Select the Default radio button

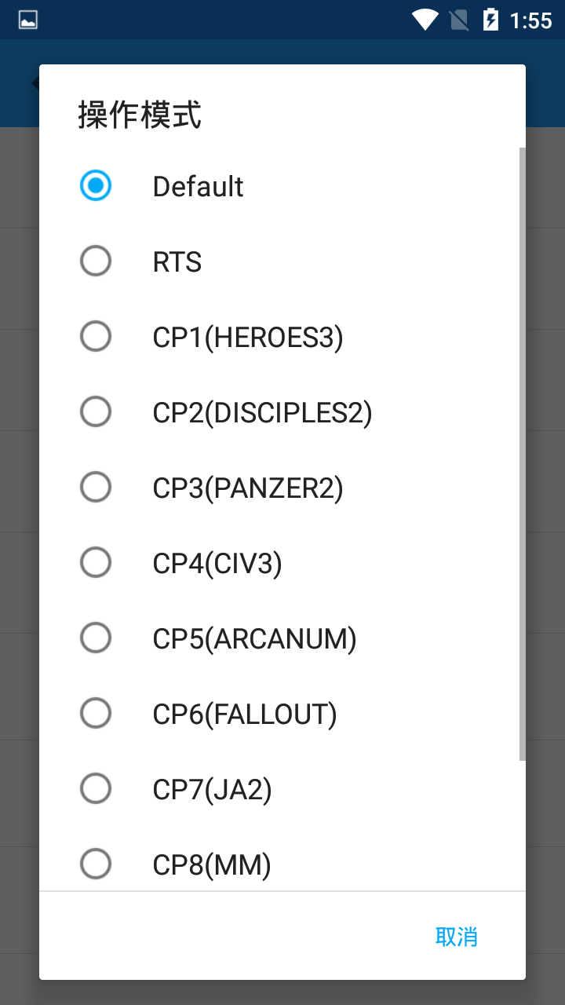pos(96,186)
